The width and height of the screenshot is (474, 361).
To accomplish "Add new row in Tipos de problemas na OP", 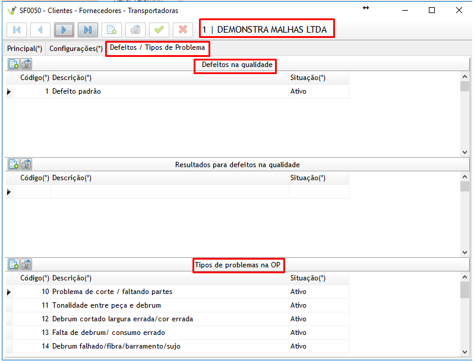I will click(x=14, y=264).
